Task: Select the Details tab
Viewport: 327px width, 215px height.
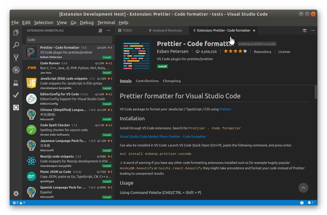Action: (x=126, y=81)
